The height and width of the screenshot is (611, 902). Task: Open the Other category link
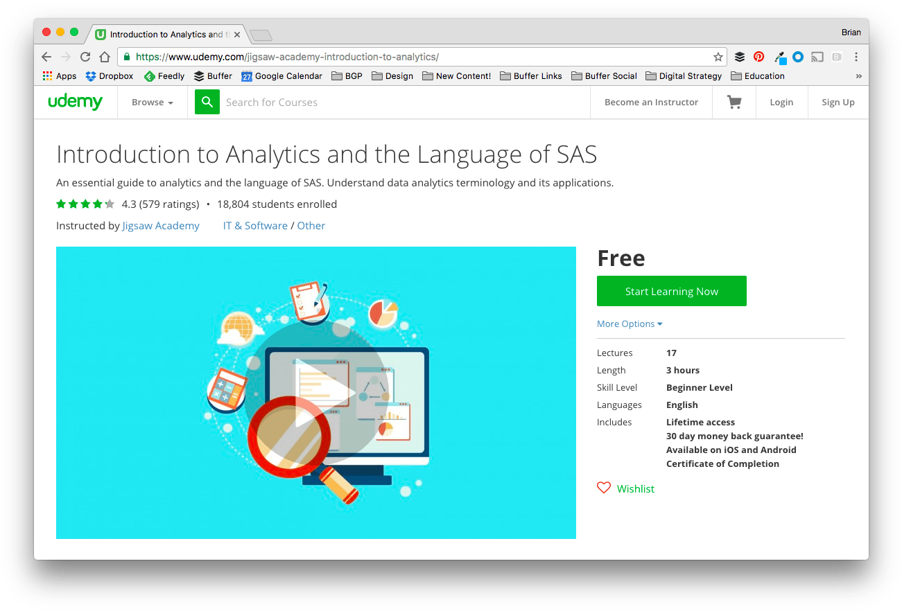coord(311,225)
